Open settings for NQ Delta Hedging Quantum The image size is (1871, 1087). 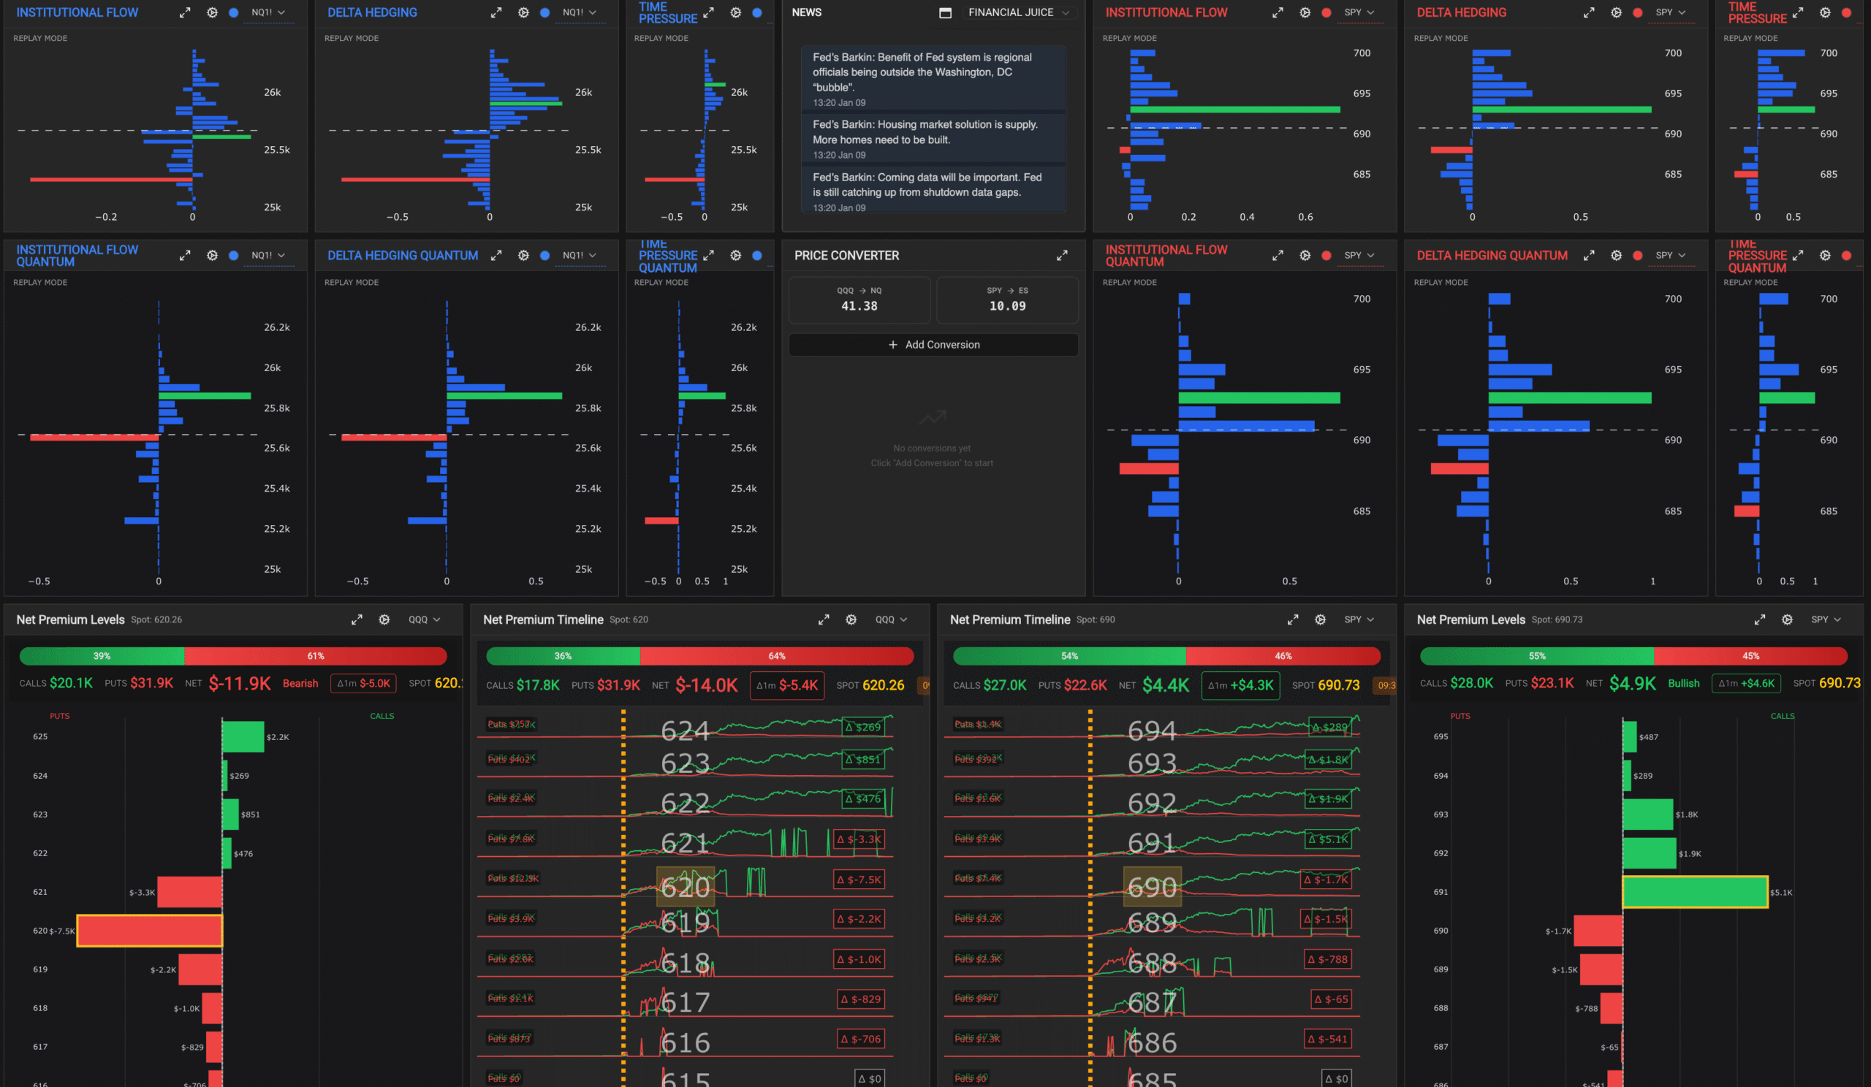point(523,255)
